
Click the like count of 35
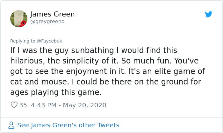23,105
